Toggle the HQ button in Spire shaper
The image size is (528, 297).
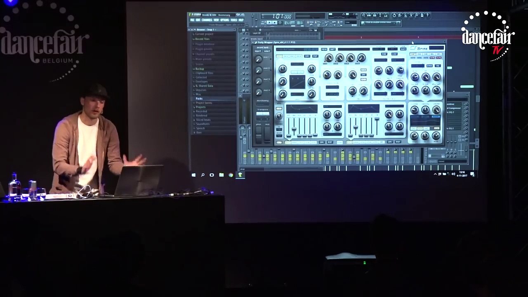[438, 66]
